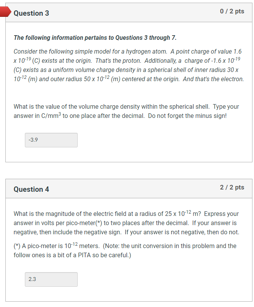The width and height of the screenshot is (254, 307).
Task: Select the Question 4 header
Action: 32,189
